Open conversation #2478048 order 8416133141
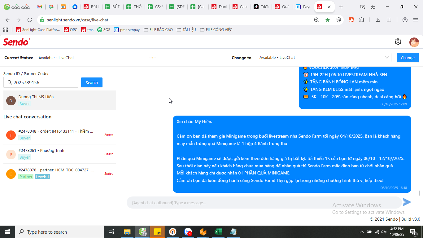The image size is (423, 238). pyautogui.click(x=60, y=135)
